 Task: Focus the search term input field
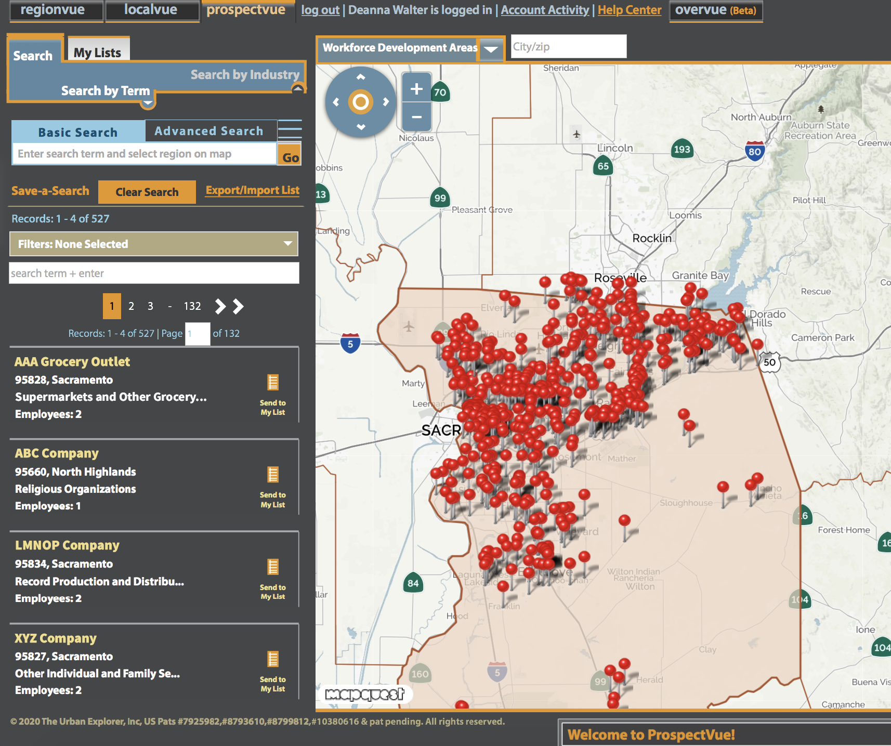tap(144, 154)
